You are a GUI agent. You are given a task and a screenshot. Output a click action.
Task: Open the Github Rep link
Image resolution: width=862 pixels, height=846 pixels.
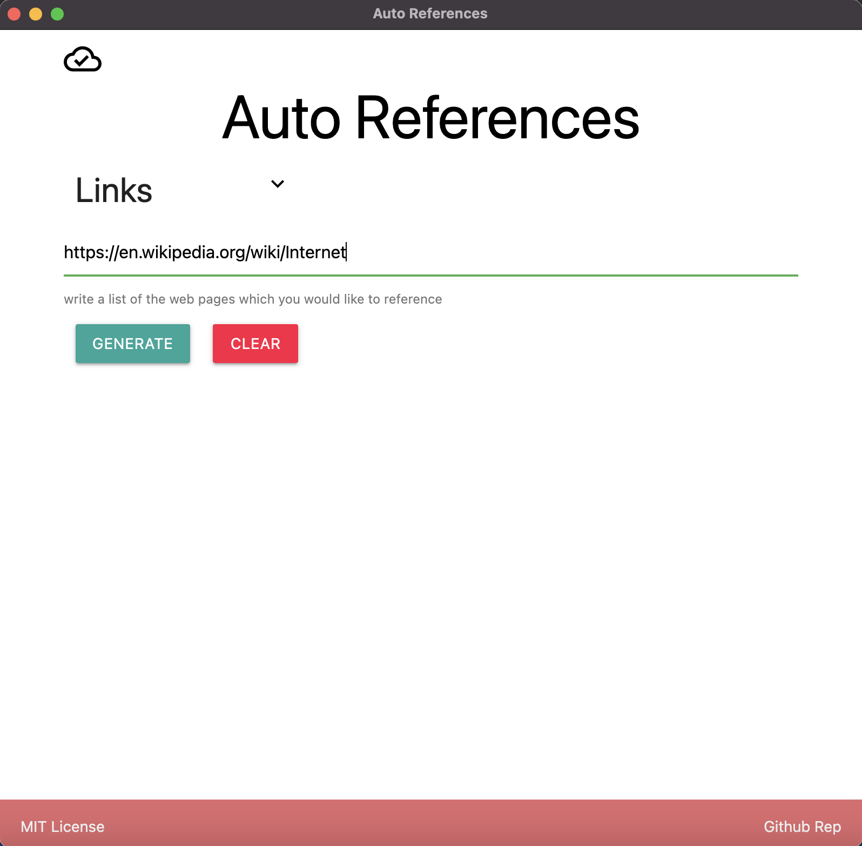802,827
